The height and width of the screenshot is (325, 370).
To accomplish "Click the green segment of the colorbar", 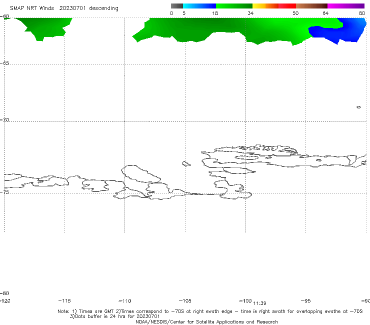I will 234,6.
